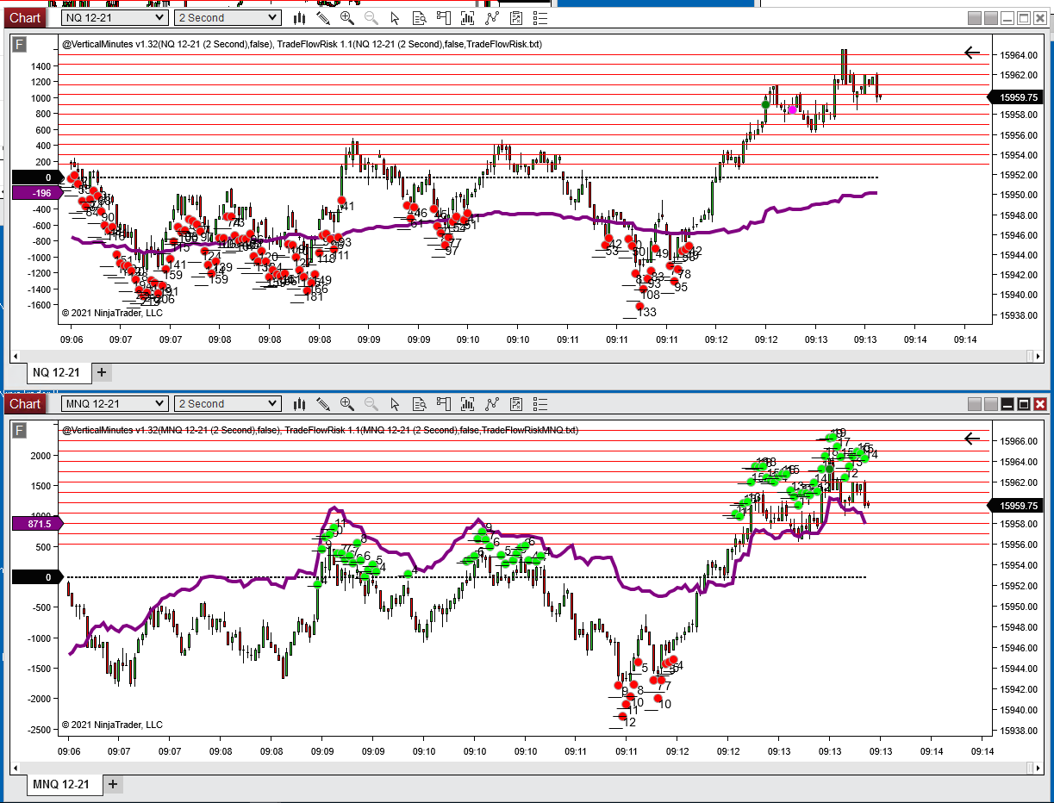Click the black 0 marker in MNQ chart
1054x803 pixels.
36,577
